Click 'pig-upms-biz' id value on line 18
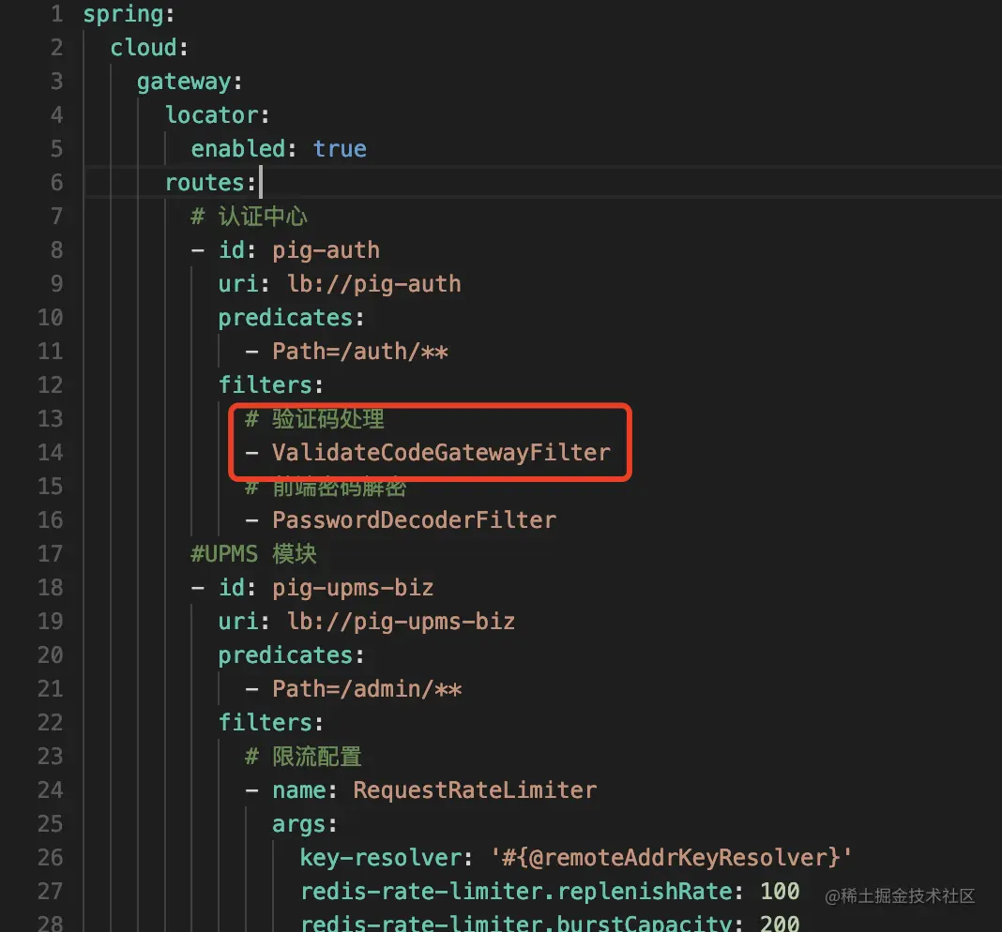Screen dimensions: 1002x932 pos(353,588)
